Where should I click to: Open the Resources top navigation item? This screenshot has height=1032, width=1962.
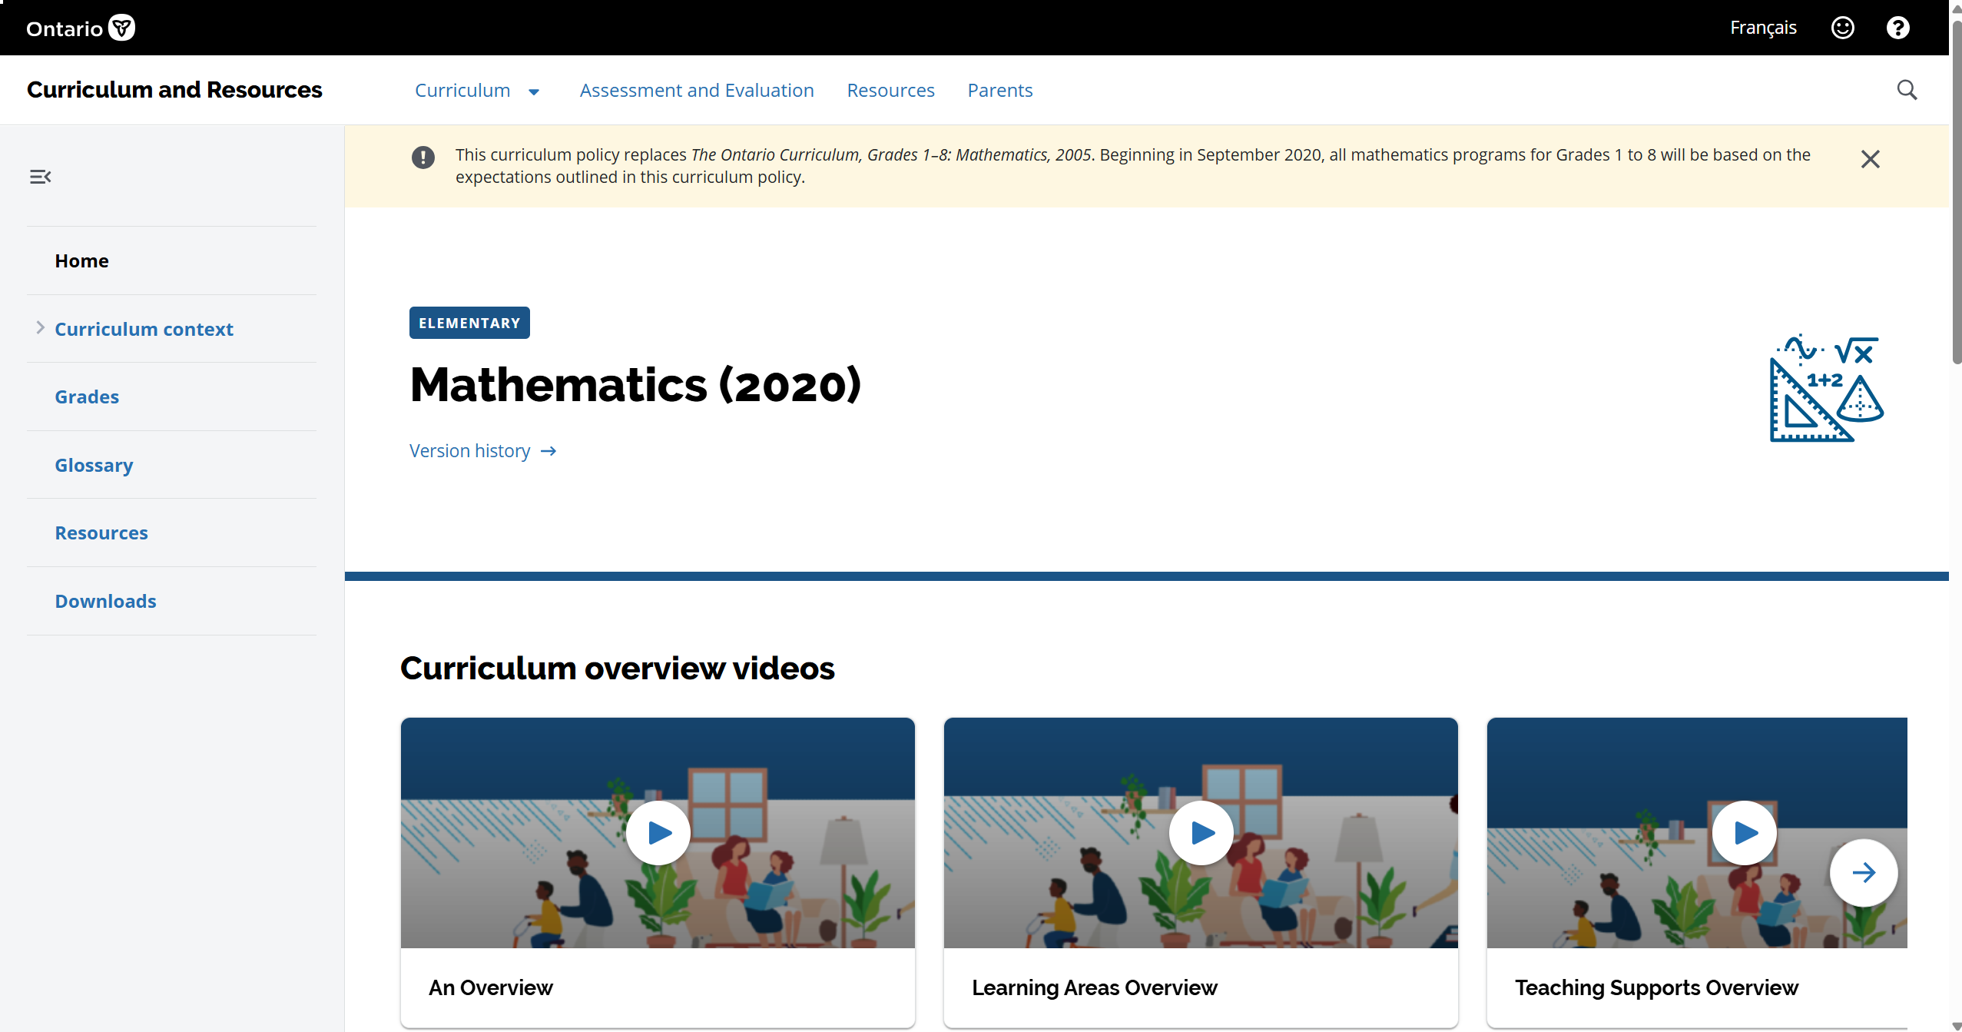[890, 90]
